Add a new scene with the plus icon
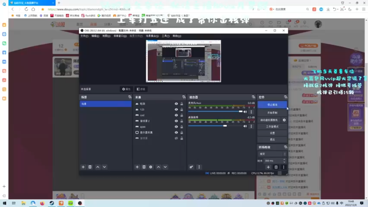 pos(83,167)
